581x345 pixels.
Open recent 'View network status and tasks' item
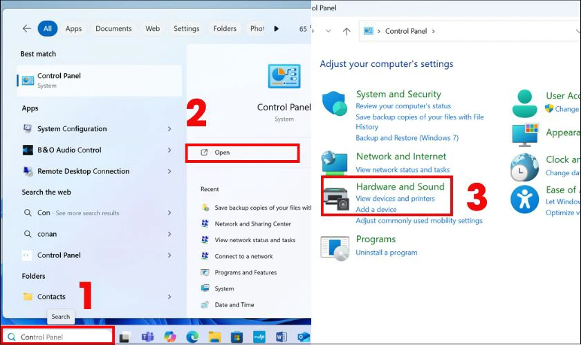(255, 240)
